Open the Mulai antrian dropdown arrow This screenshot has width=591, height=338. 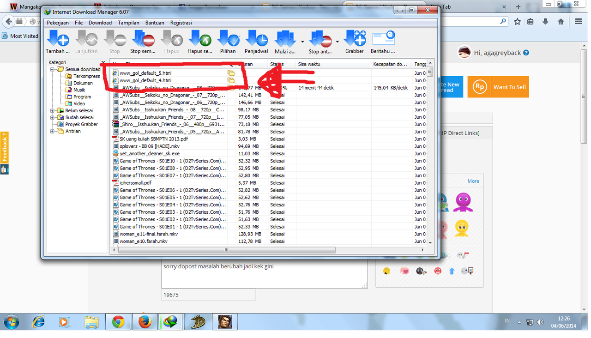pyautogui.click(x=302, y=42)
